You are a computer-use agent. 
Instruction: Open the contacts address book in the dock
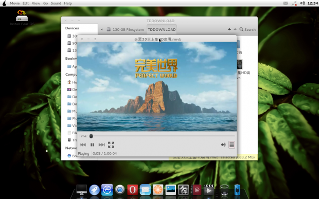pos(196,190)
